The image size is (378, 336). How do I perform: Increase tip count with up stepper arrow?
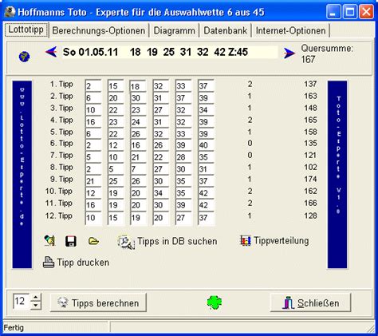point(36,298)
